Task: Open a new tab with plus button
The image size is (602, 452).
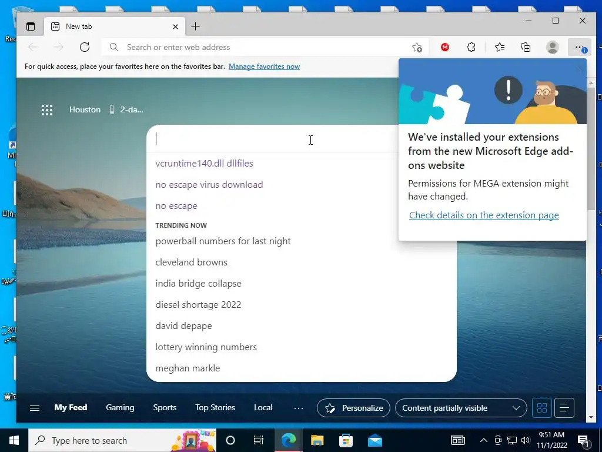Action: (195, 26)
